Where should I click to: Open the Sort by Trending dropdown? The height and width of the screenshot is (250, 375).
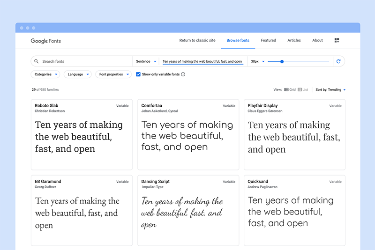point(330,89)
